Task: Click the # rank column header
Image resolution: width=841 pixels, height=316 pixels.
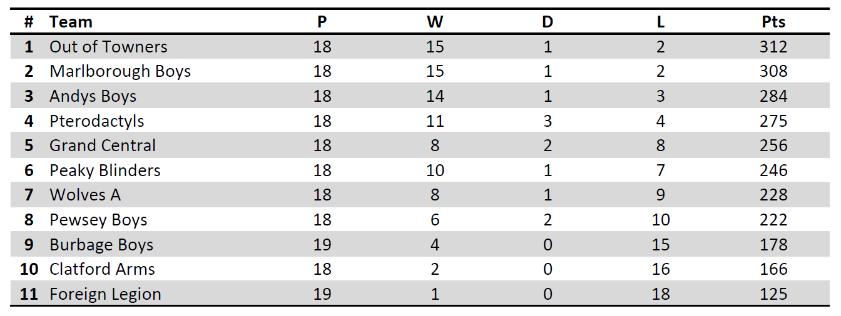Action: [x=29, y=22]
